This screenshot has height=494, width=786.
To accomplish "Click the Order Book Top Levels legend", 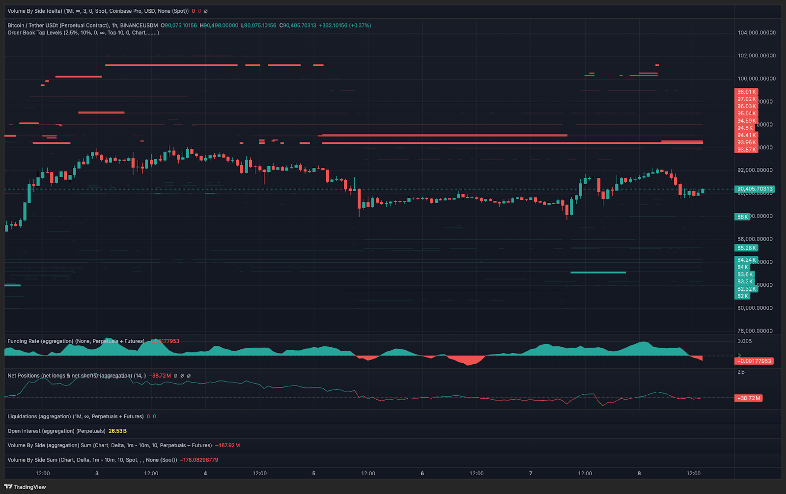I will coord(83,33).
